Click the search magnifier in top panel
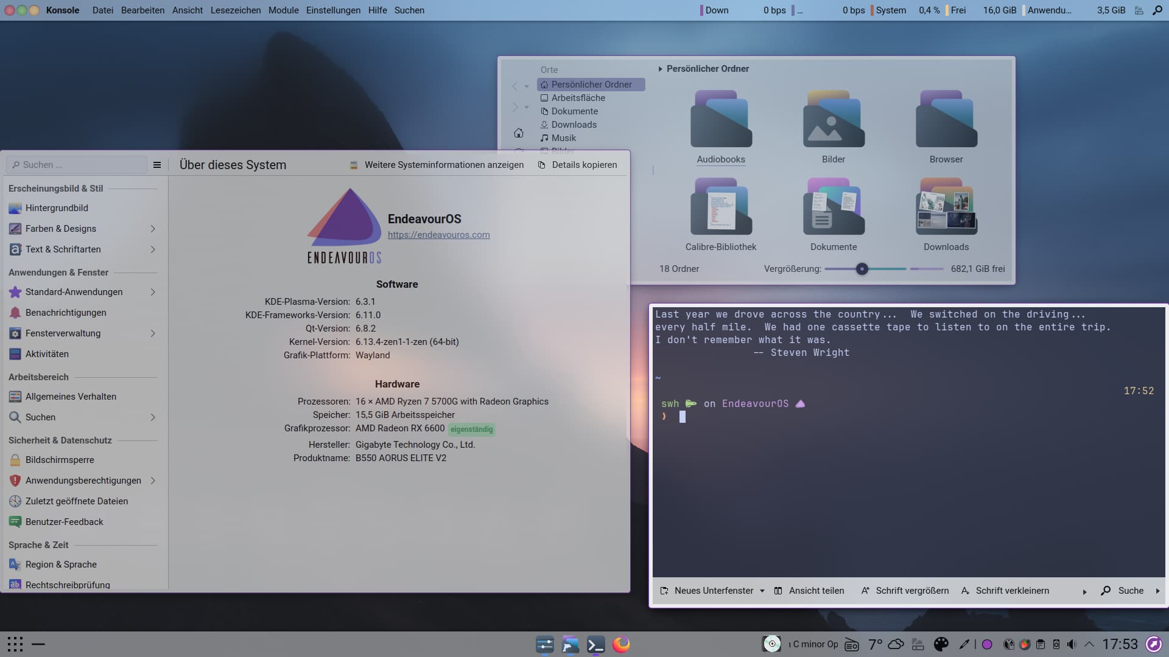The height and width of the screenshot is (657, 1169). 1157,10
